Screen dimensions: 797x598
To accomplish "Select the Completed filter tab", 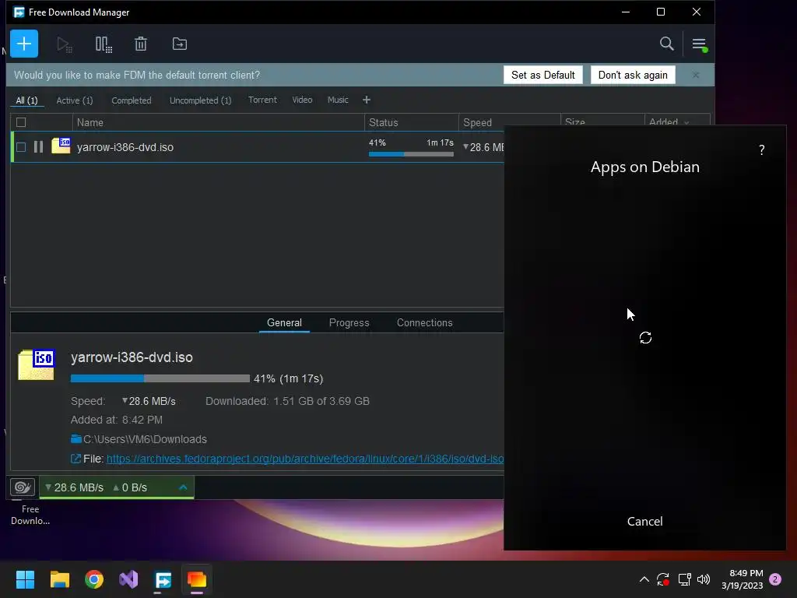I will point(131,100).
